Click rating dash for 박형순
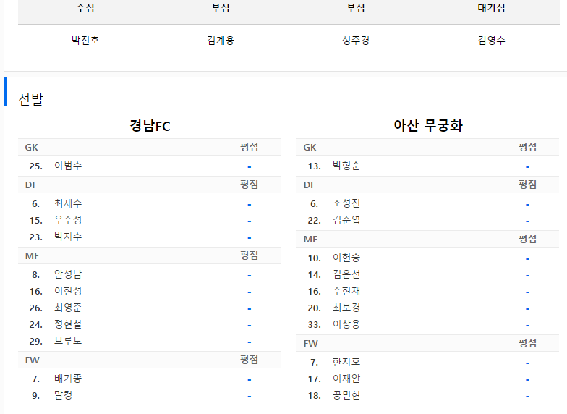The height and width of the screenshot is (414, 567). click(x=528, y=166)
